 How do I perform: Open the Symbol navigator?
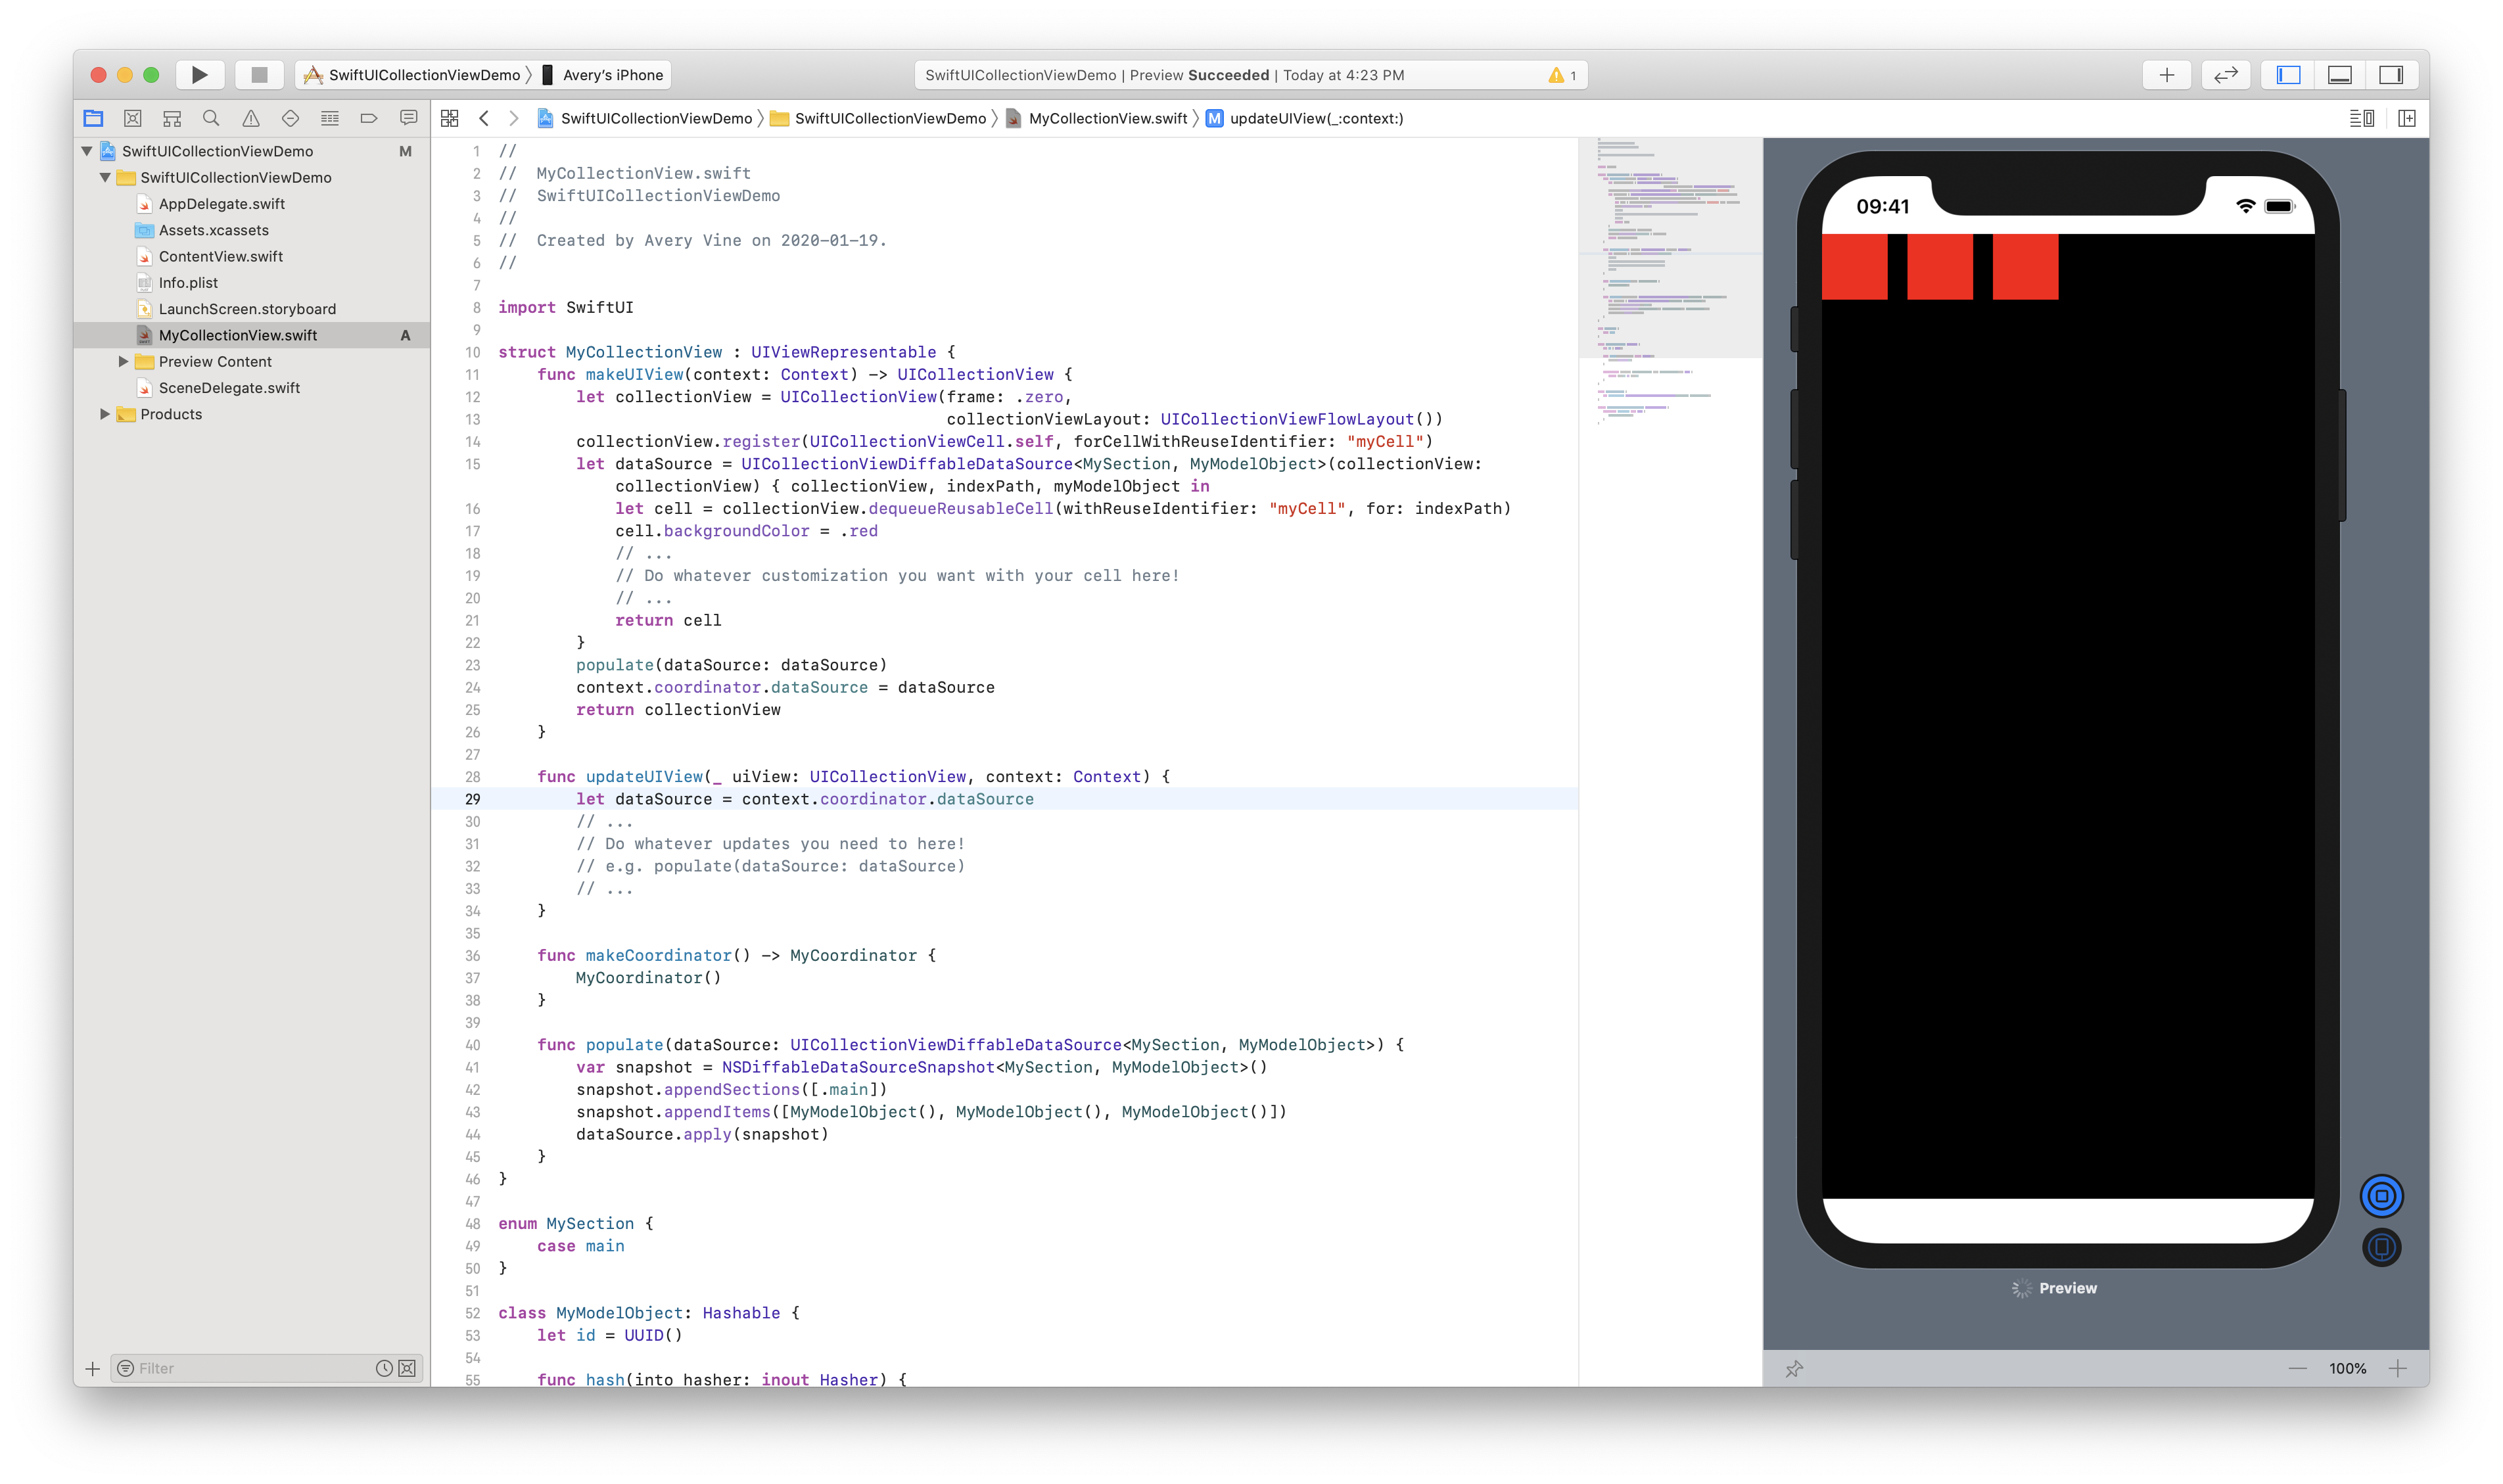172,118
